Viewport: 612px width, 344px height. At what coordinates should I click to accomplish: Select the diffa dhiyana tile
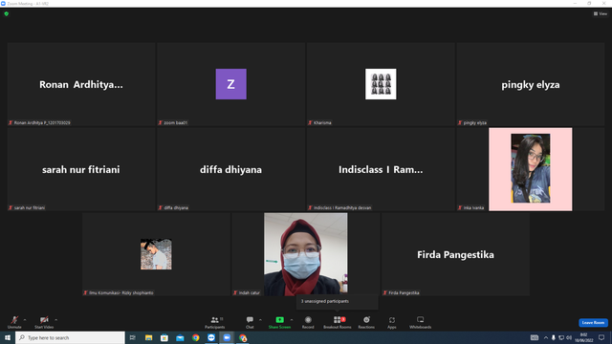(231, 169)
